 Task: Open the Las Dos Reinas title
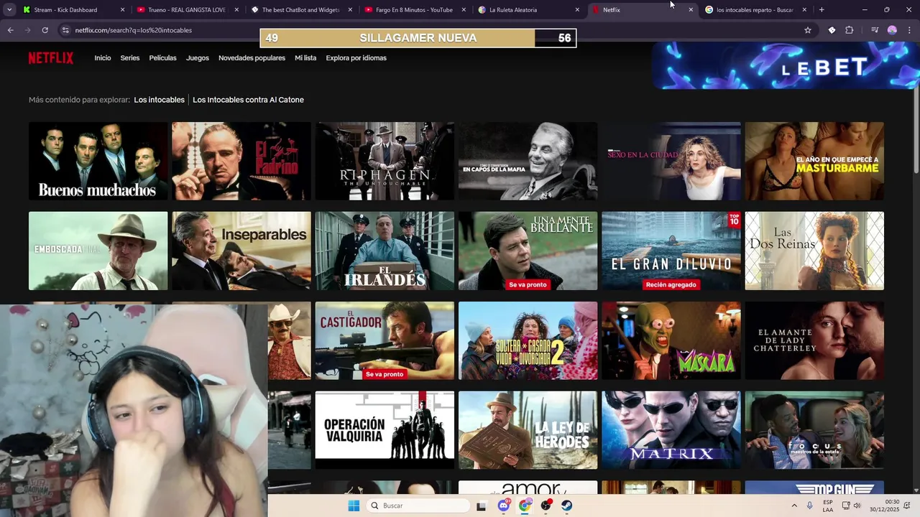click(814, 251)
